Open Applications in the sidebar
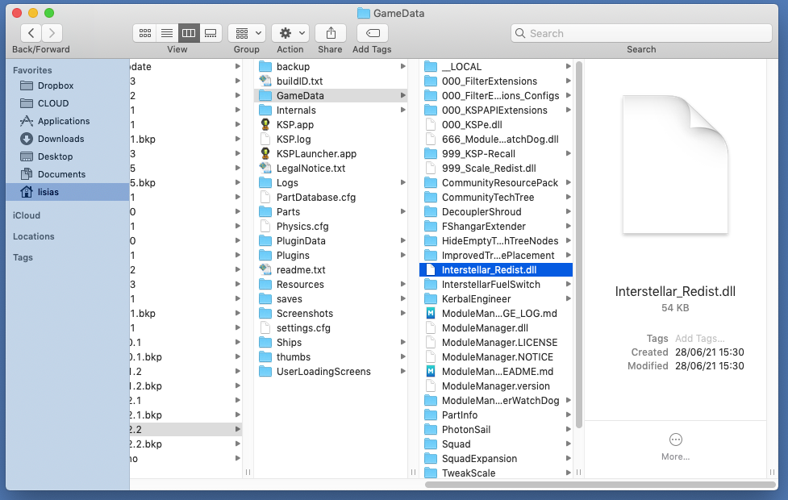This screenshot has width=788, height=500. [67, 121]
